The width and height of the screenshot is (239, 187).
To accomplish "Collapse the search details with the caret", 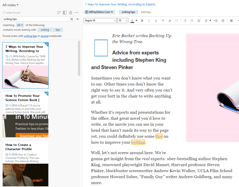I will [x=77, y=19].
